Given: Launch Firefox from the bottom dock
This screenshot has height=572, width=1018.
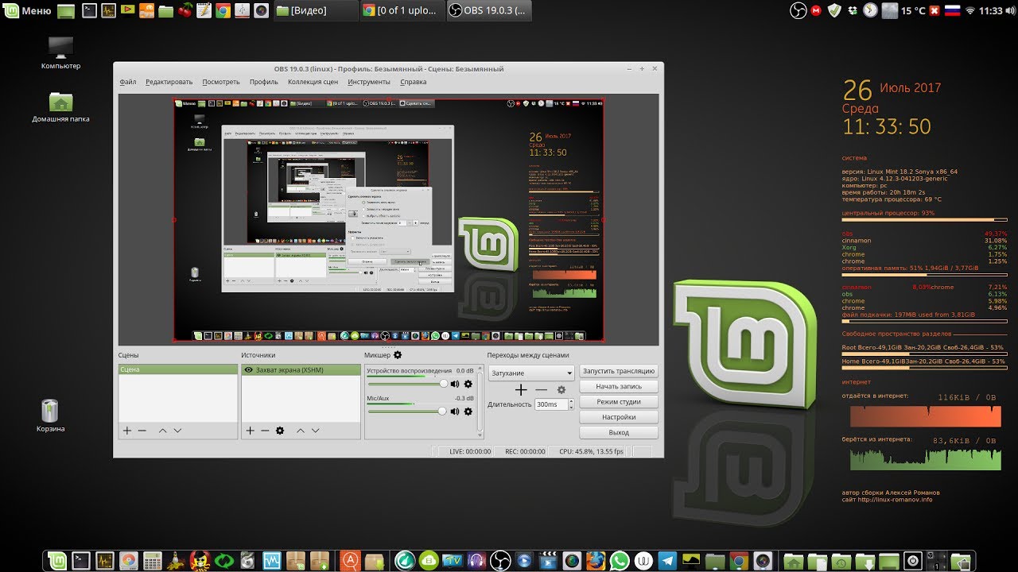Looking at the screenshot, I should (x=595, y=561).
